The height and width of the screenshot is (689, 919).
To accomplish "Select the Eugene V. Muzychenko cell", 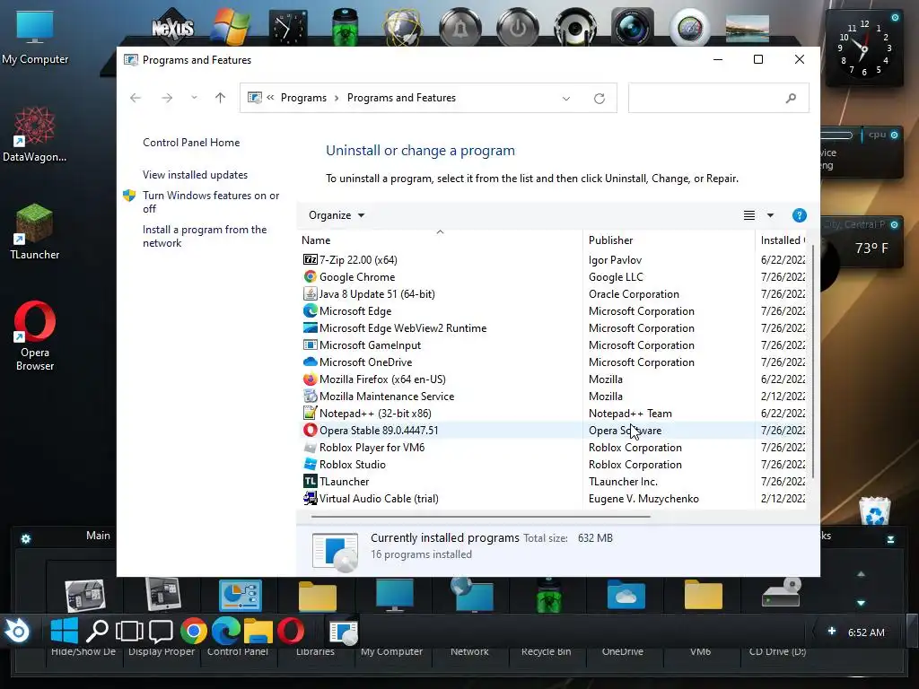I will 643,499.
